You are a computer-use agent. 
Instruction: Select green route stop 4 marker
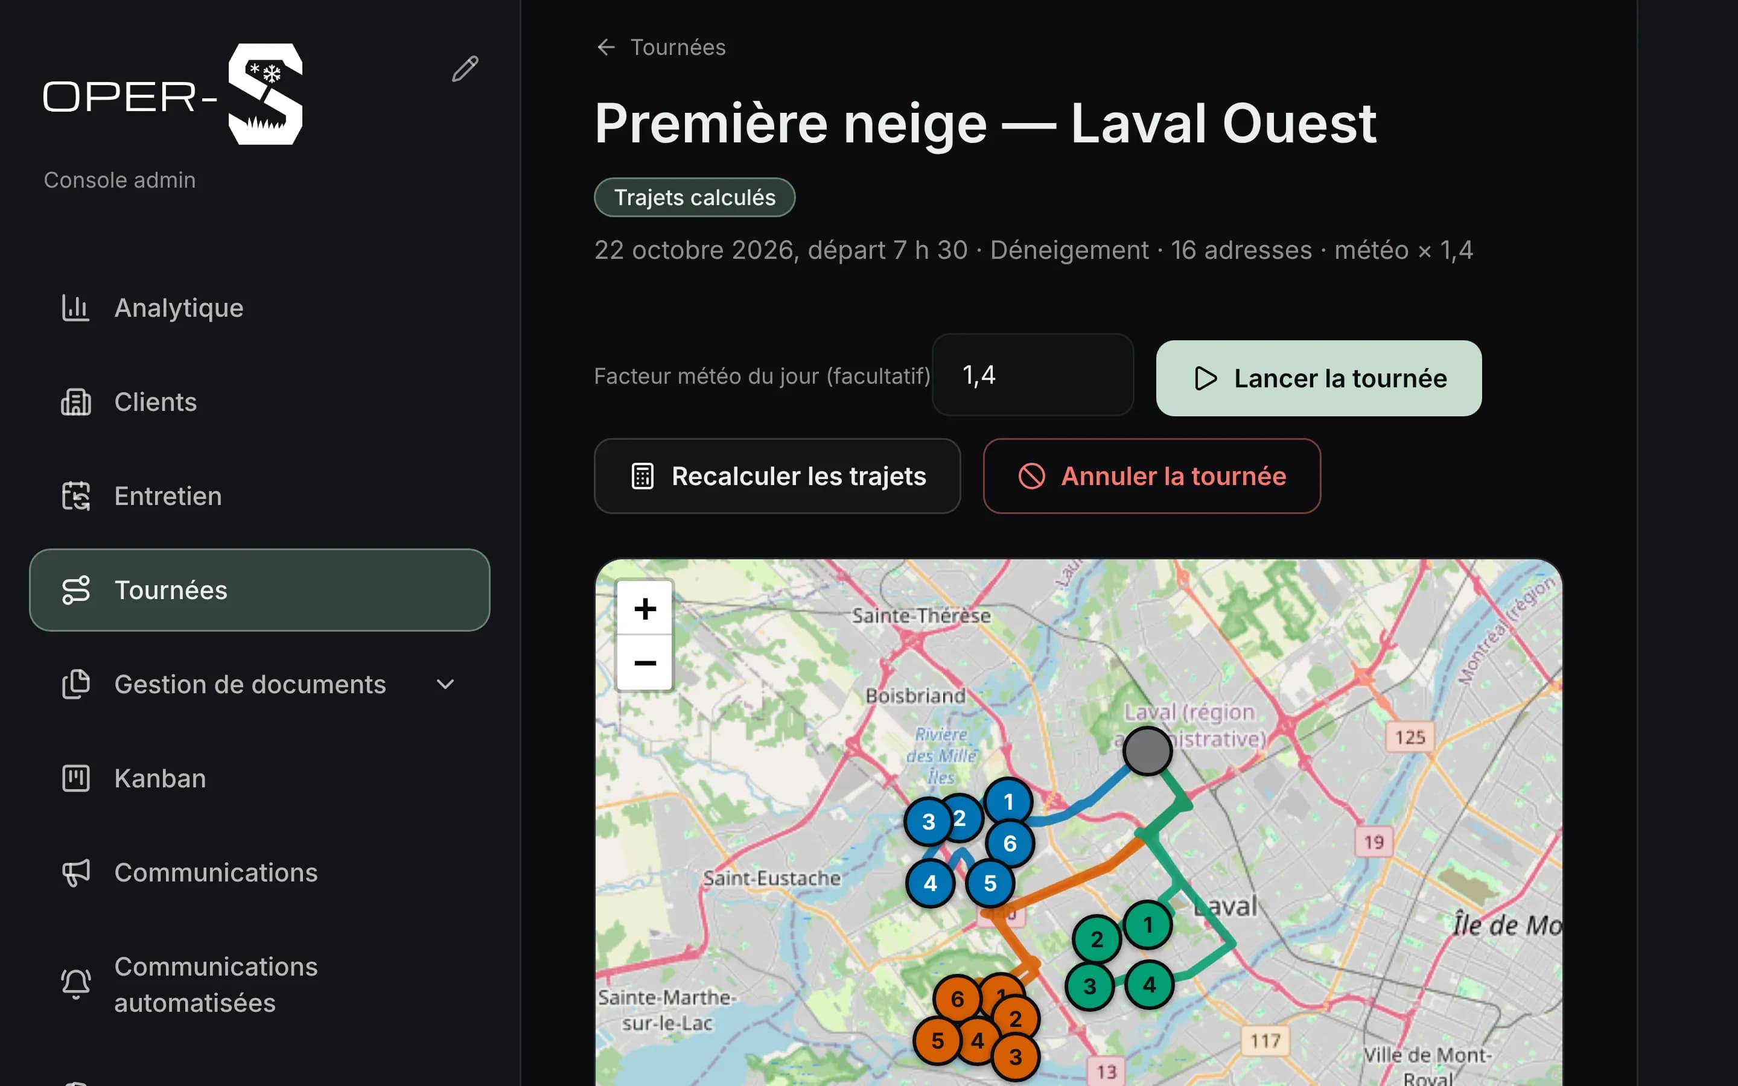[1149, 985]
